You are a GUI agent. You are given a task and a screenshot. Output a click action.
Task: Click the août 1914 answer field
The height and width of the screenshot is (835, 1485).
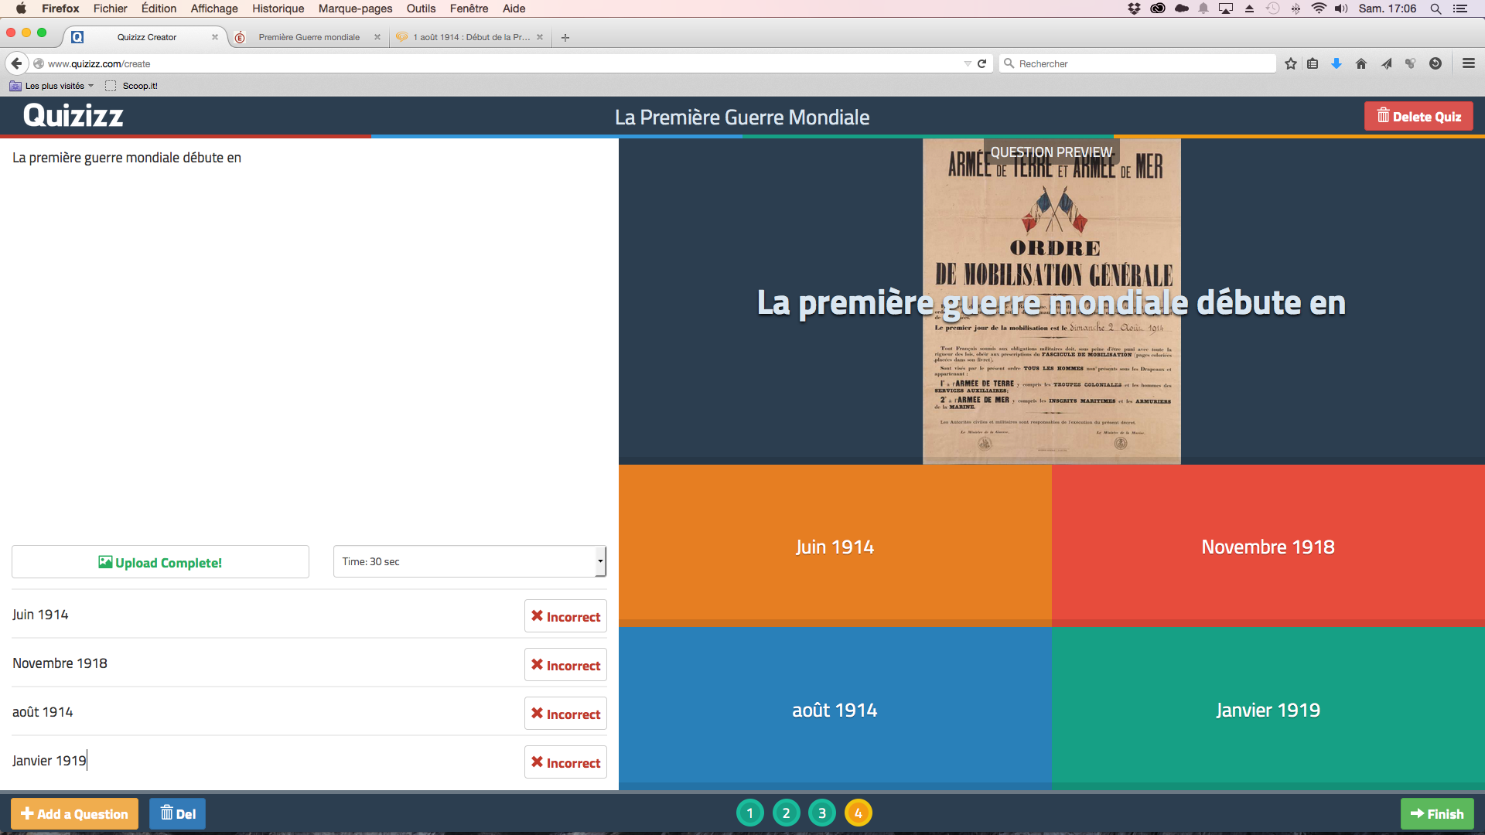(x=263, y=712)
